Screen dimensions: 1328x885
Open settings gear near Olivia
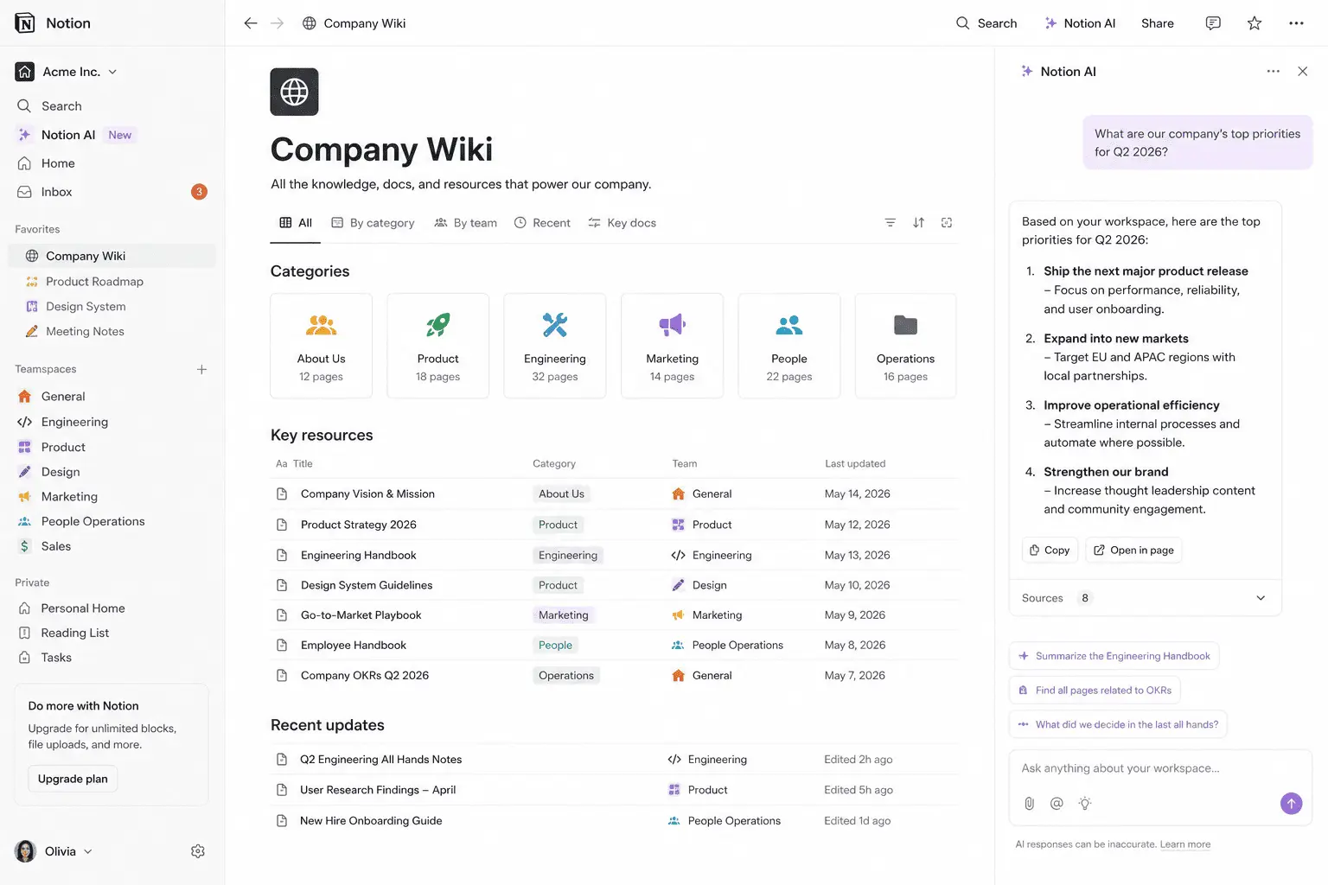198,851
